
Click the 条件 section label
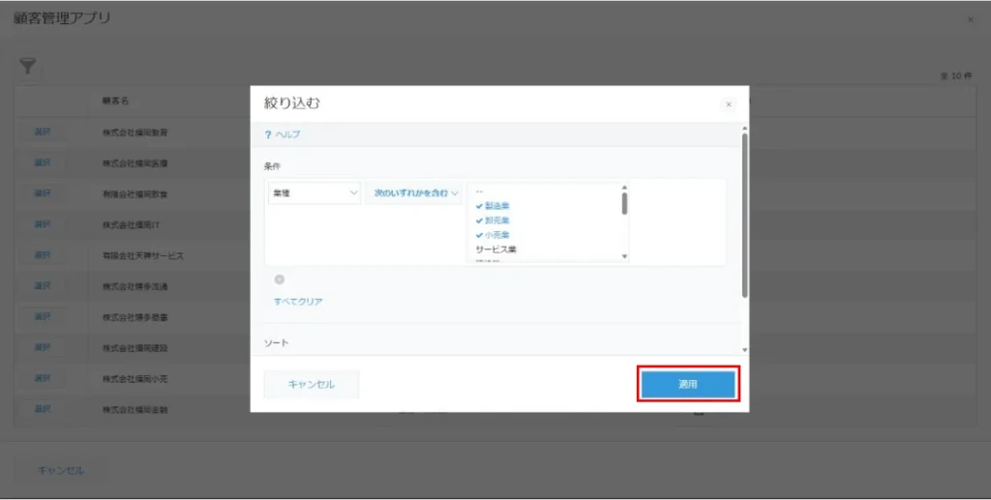(x=272, y=166)
